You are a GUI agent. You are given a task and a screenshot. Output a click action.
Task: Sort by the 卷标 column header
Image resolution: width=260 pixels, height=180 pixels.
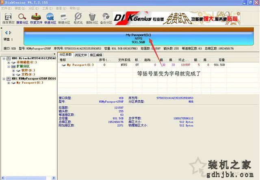[x=77, y=60]
